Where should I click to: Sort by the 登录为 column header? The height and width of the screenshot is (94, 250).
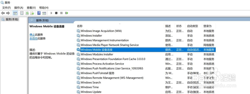(207, 26)
